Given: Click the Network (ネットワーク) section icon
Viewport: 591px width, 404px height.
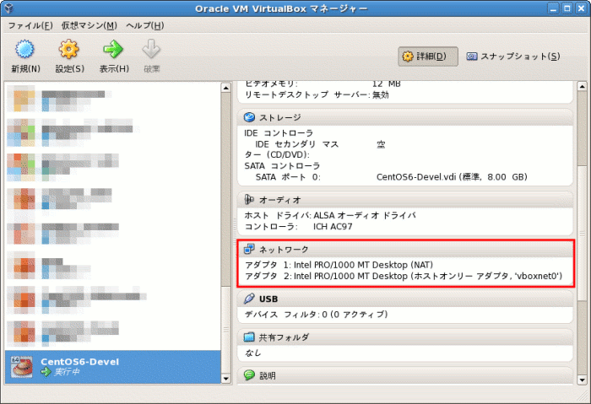Looking at the screenshot, I should pos(250,250).
